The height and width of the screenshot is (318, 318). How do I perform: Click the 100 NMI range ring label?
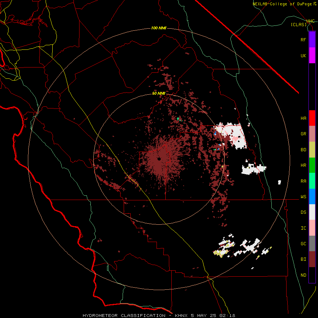(159, 28)
